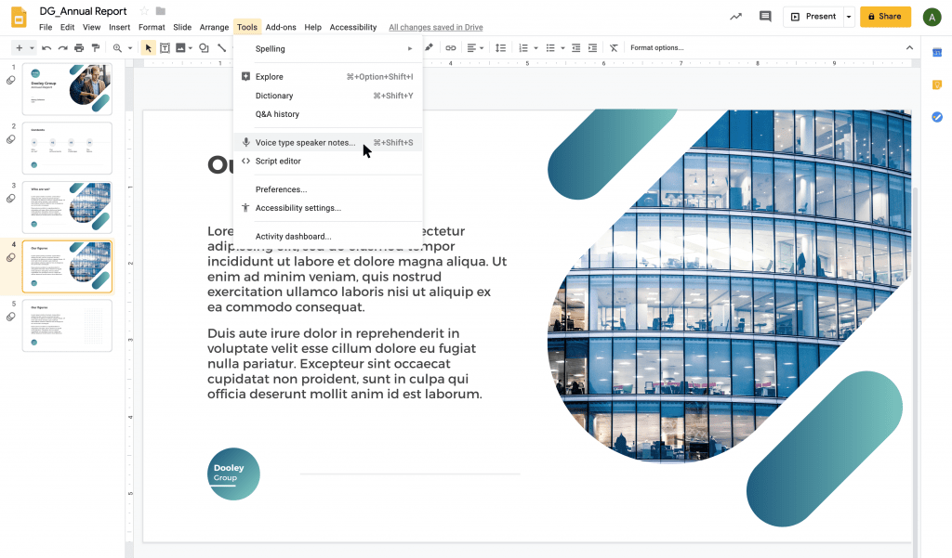This screenshot has height=558, width=952.
Task: Star the DG_Annual Report document
Action: pyautogui.click(x=143, y=11)
